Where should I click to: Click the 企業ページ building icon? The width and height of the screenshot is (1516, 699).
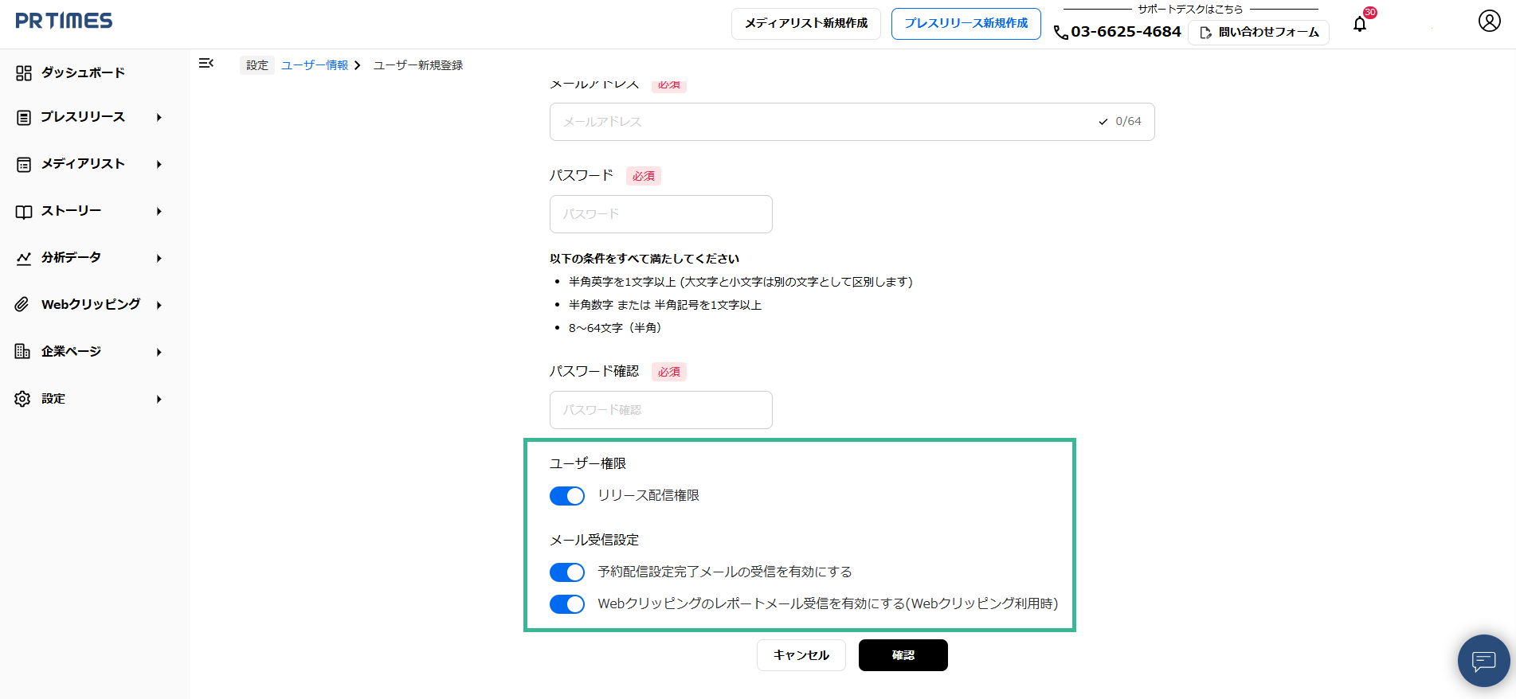(x=22, y=351)
